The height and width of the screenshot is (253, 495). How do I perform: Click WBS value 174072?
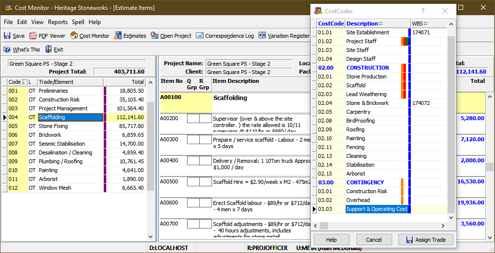point(421,103)
